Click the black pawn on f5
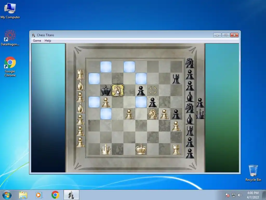266x200 pixels. 152,102
